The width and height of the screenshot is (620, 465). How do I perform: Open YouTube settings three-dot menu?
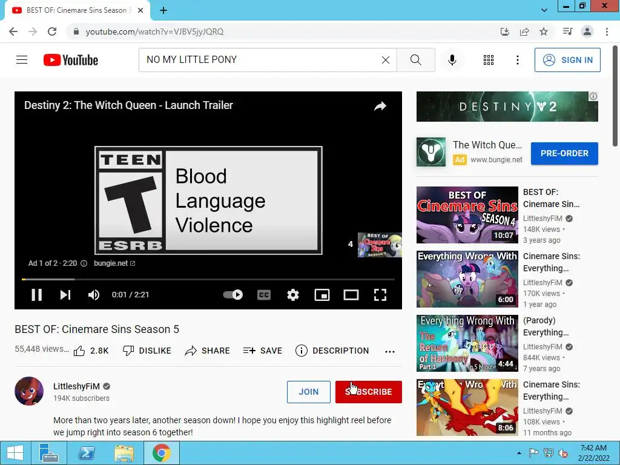click(517, 60)
